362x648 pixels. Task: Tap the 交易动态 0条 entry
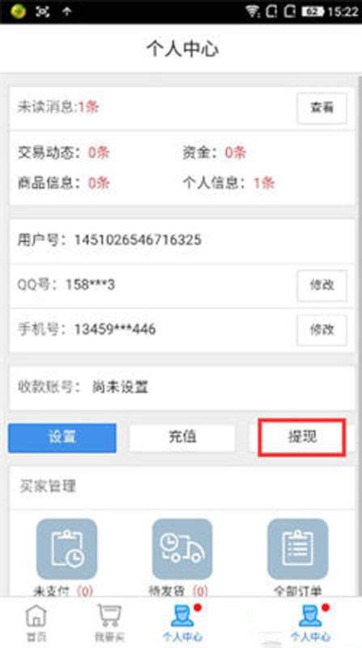click(x=64, y=152)
